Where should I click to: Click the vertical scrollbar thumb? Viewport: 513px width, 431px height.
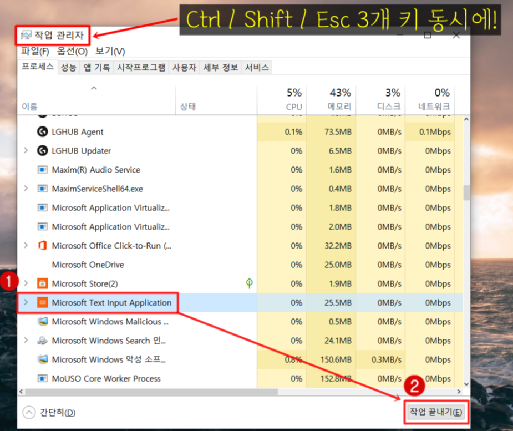(466, 192)
